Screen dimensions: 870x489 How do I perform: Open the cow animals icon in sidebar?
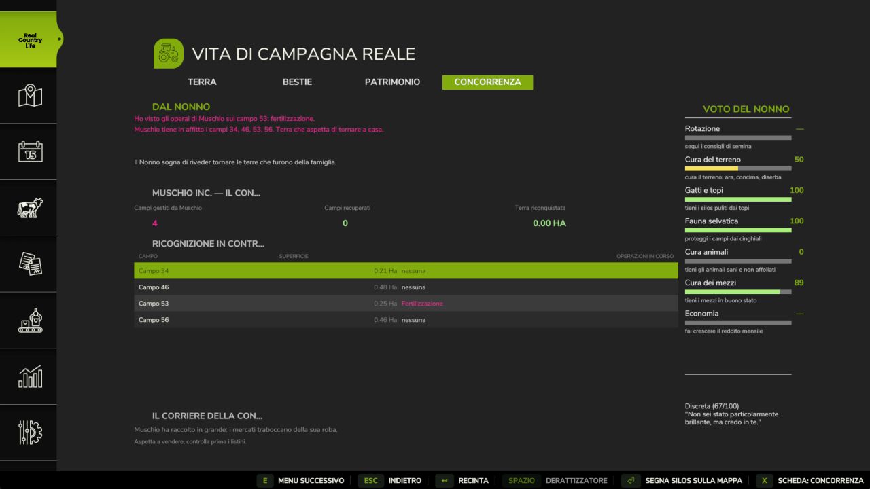[x=29, y=208]
